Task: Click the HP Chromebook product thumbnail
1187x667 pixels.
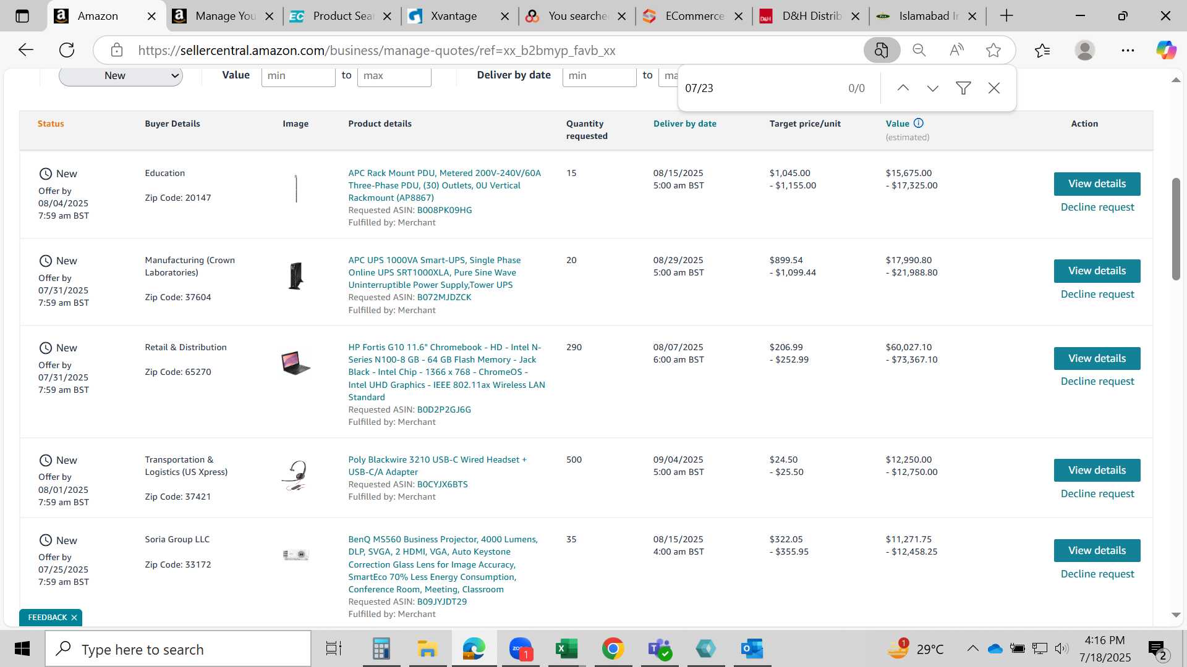Action: click(x=296, y=363)
